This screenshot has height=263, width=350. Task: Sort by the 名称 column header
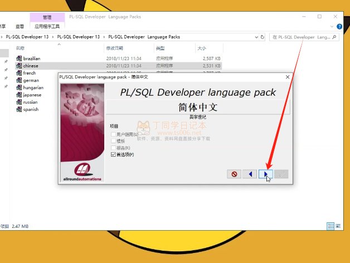(x=20, y=48)
